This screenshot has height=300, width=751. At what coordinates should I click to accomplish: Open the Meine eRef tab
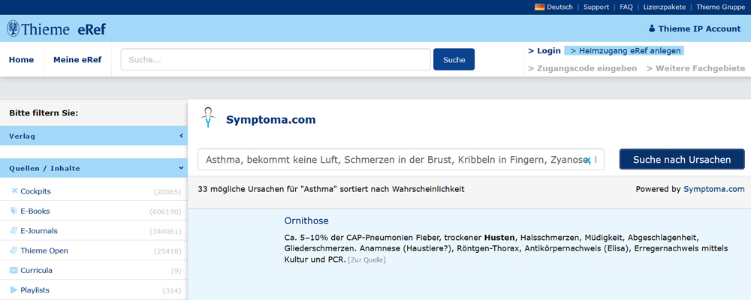pos(77,60)
